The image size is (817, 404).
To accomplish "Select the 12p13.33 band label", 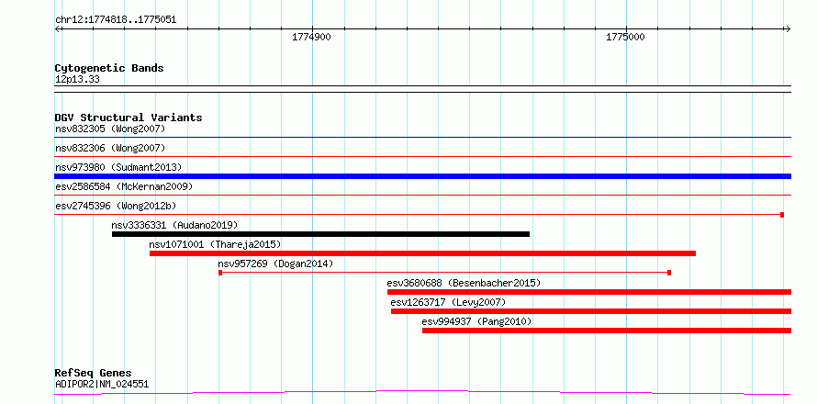I will (x=77, y=80).
